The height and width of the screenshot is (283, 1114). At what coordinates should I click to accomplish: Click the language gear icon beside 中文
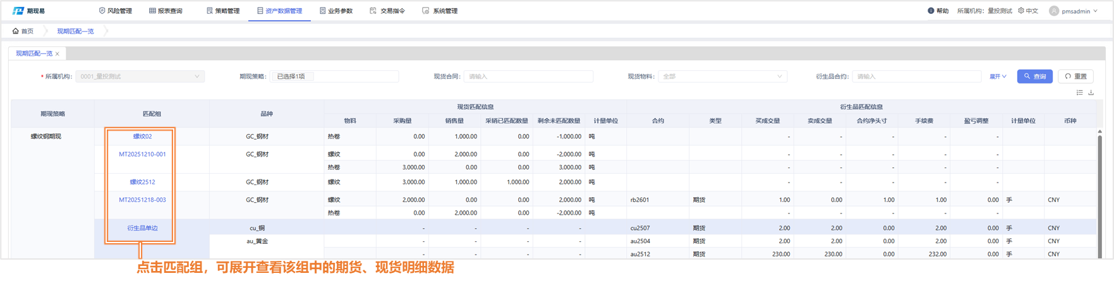click(x=1021, y=11)
